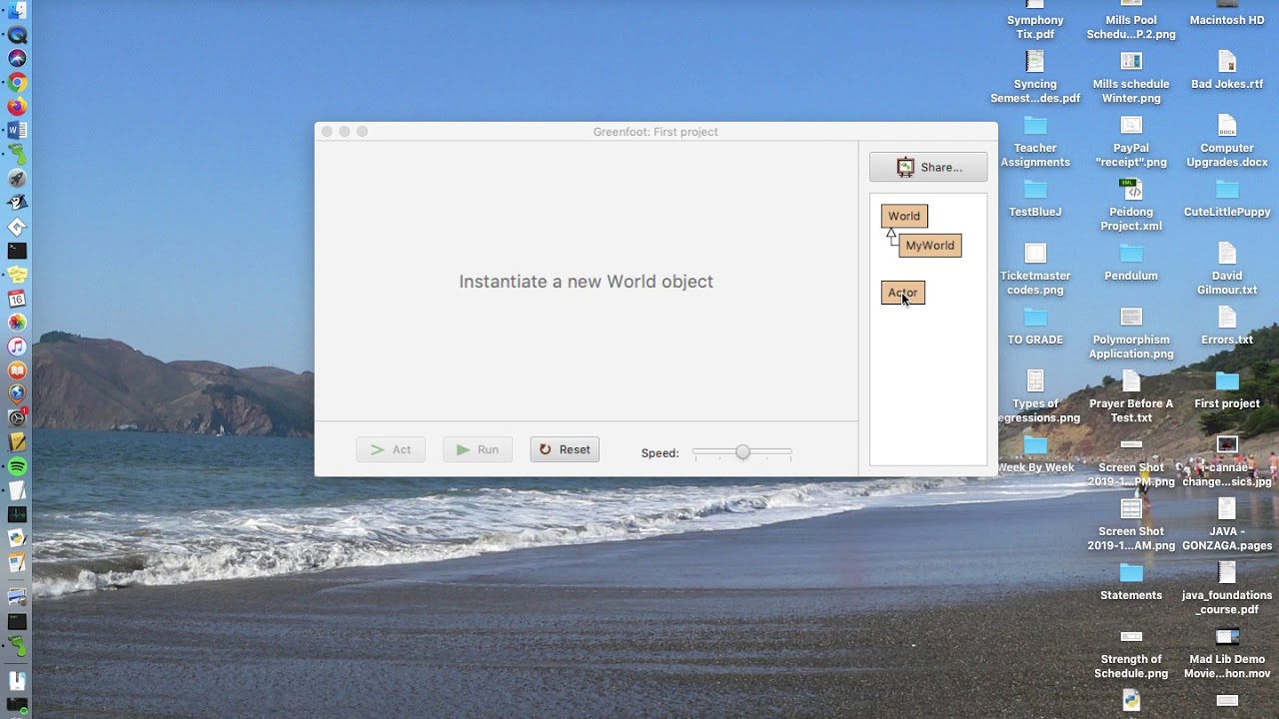The image size is (1279, 719).
Task: Open Mad Lib Demo Movie file
Action: point(1227,652)
